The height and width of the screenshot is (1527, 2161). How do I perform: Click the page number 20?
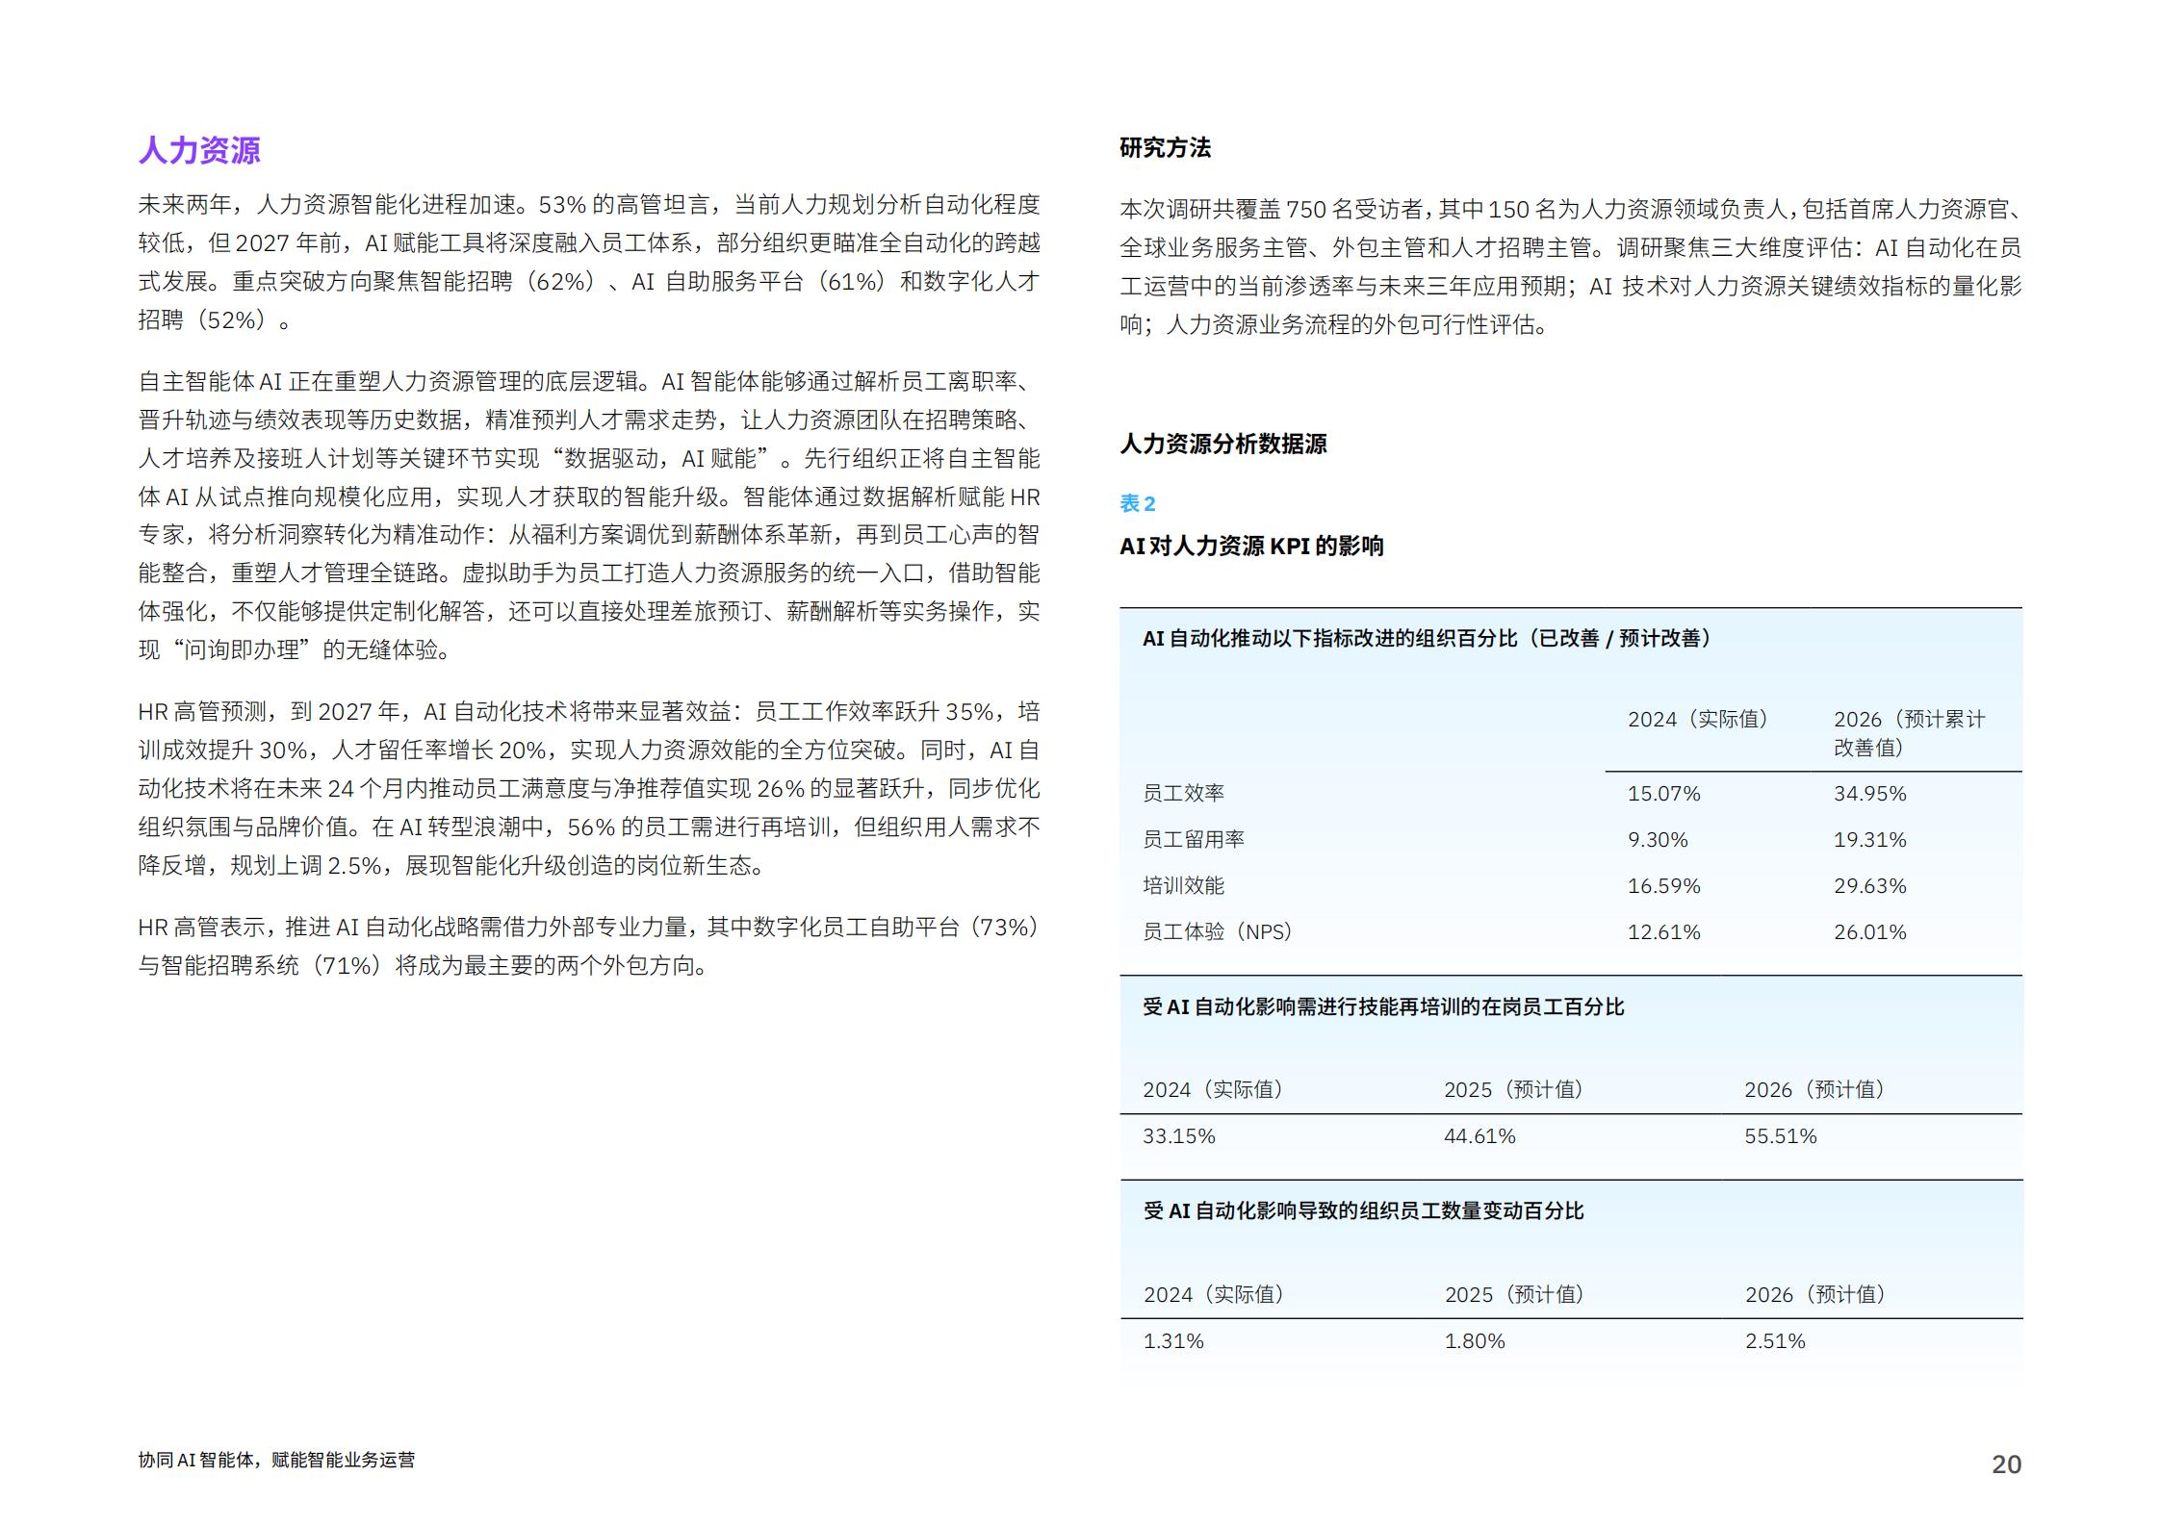click(2006, 1464)
